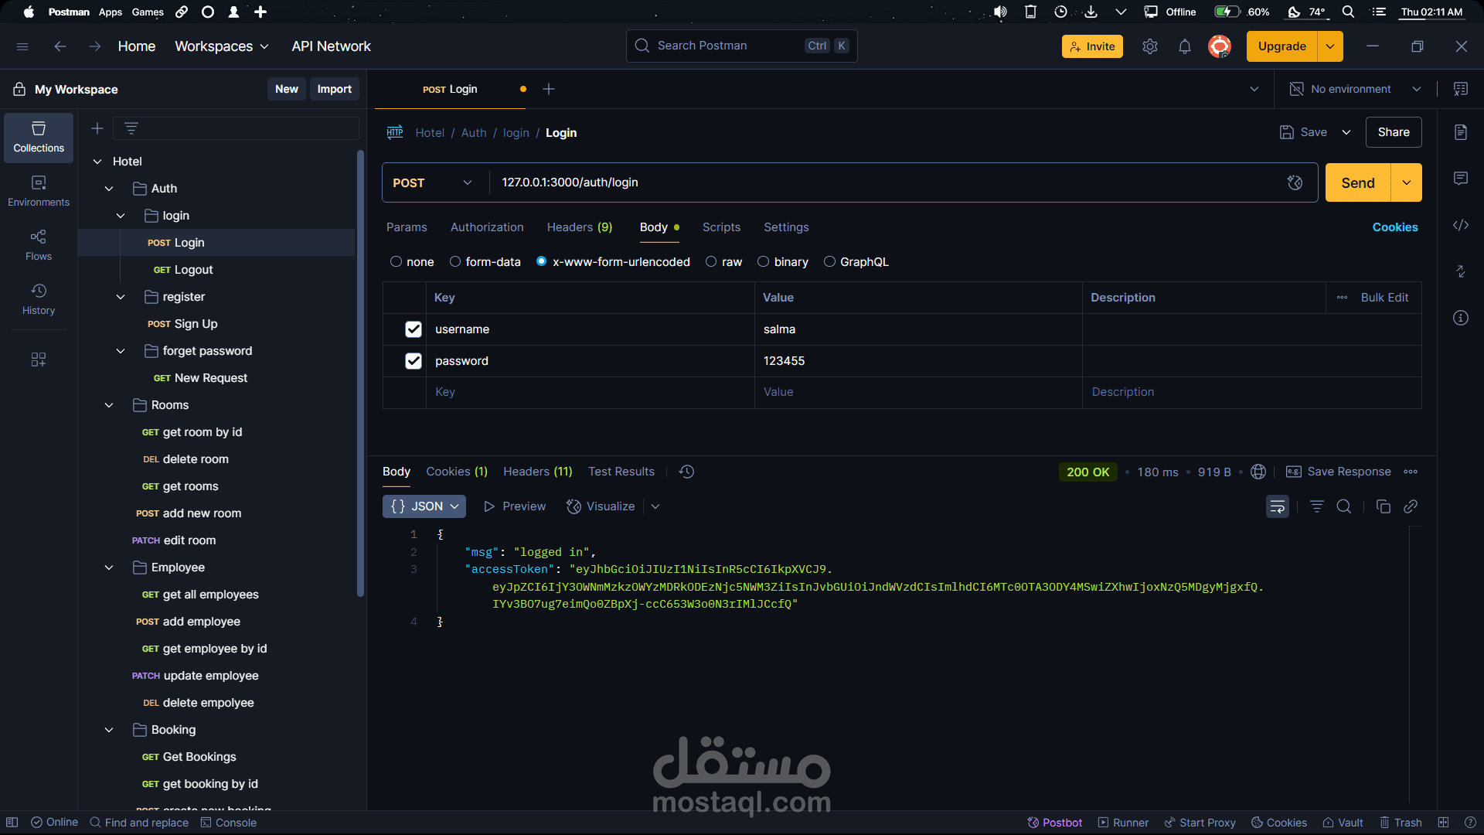Open the No environment selector
This screenshot has width=1484, height=835.
pyautogui.click(x=1356, y=89)
